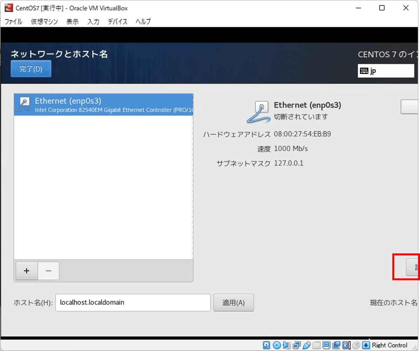Click the subnet mask value 127.0.0.1
Screen dimensions: 420x351
click(x=288, y=163)
